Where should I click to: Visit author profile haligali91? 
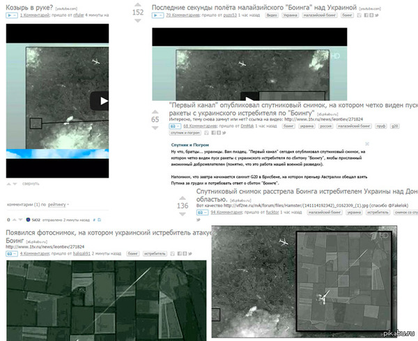click(82, 254)
